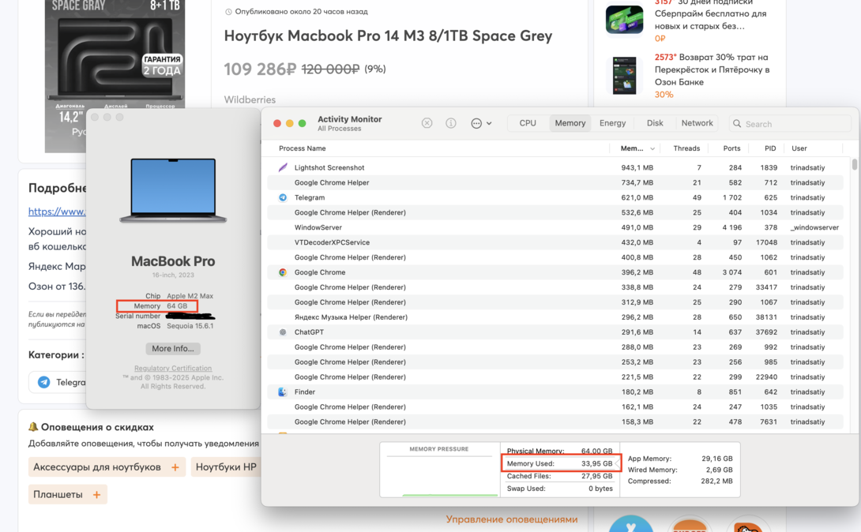
Task: Click the Swap Used 0 bytes entry
Action: (x=559, y=488)
